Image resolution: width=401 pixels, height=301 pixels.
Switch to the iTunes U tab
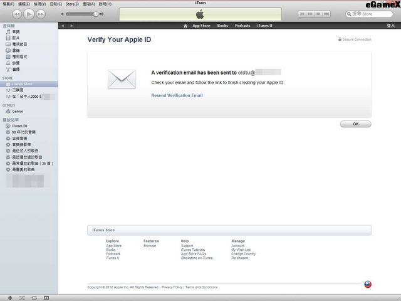pyautogui.click(x=264, y=26)
